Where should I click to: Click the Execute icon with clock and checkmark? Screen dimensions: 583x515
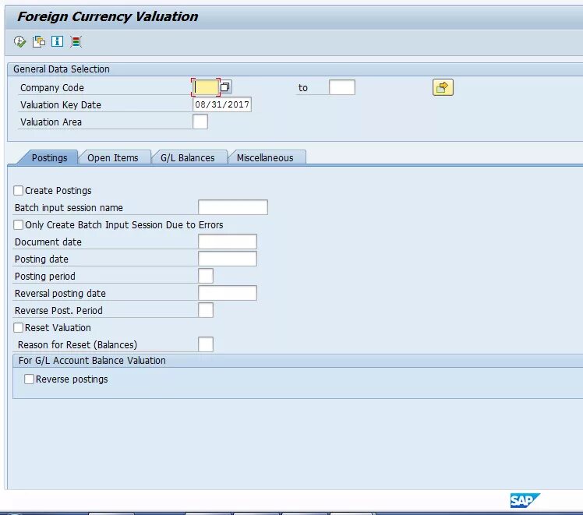(x=19, y=41)
